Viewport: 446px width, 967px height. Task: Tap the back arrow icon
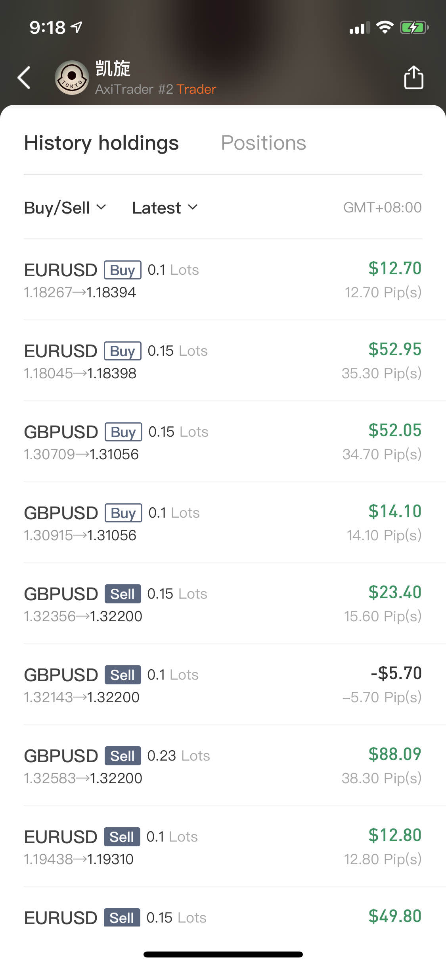click(24, 77)
